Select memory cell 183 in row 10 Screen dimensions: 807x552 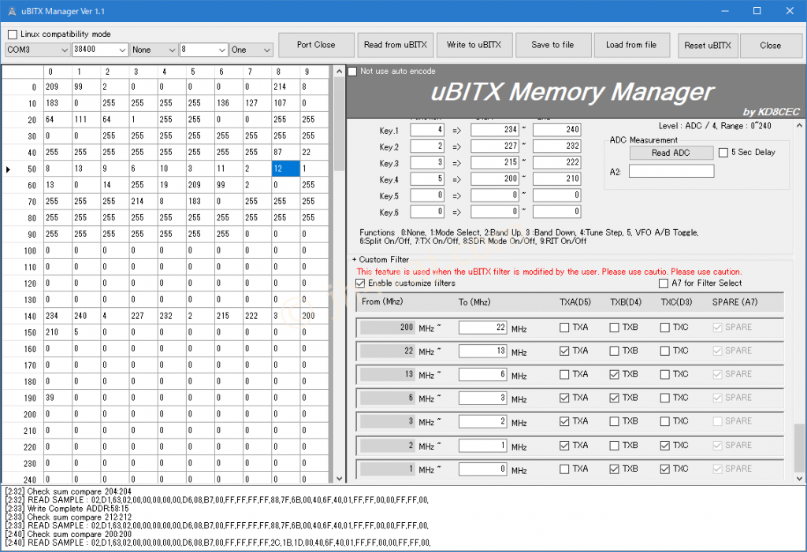(x=58, y=103)
